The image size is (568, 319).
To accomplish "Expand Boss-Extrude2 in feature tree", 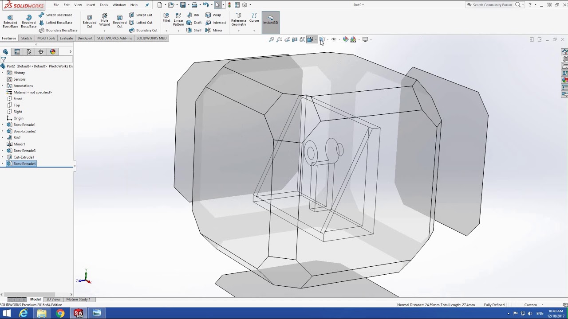I will 2,131.
